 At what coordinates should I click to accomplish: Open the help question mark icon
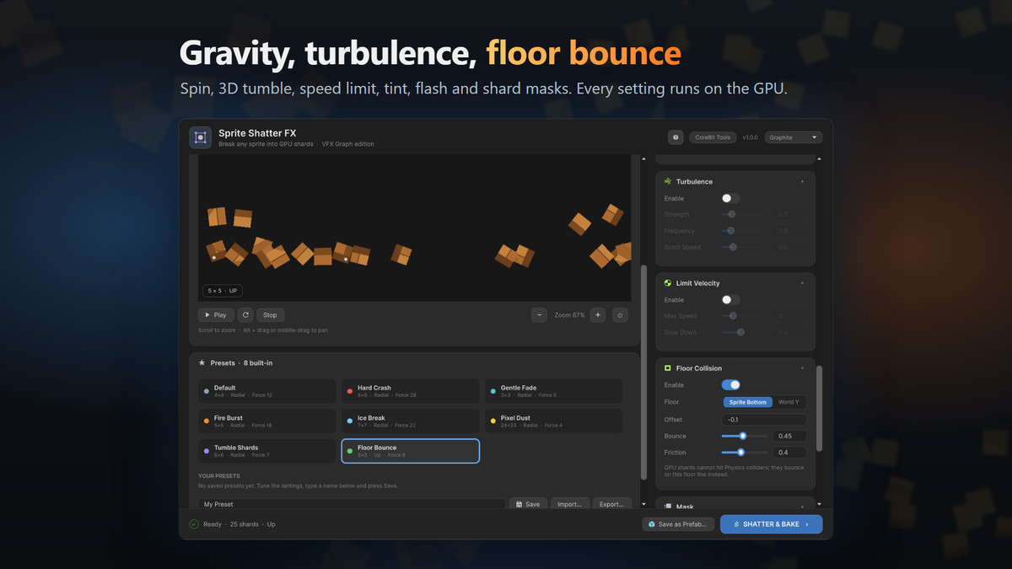676,137
